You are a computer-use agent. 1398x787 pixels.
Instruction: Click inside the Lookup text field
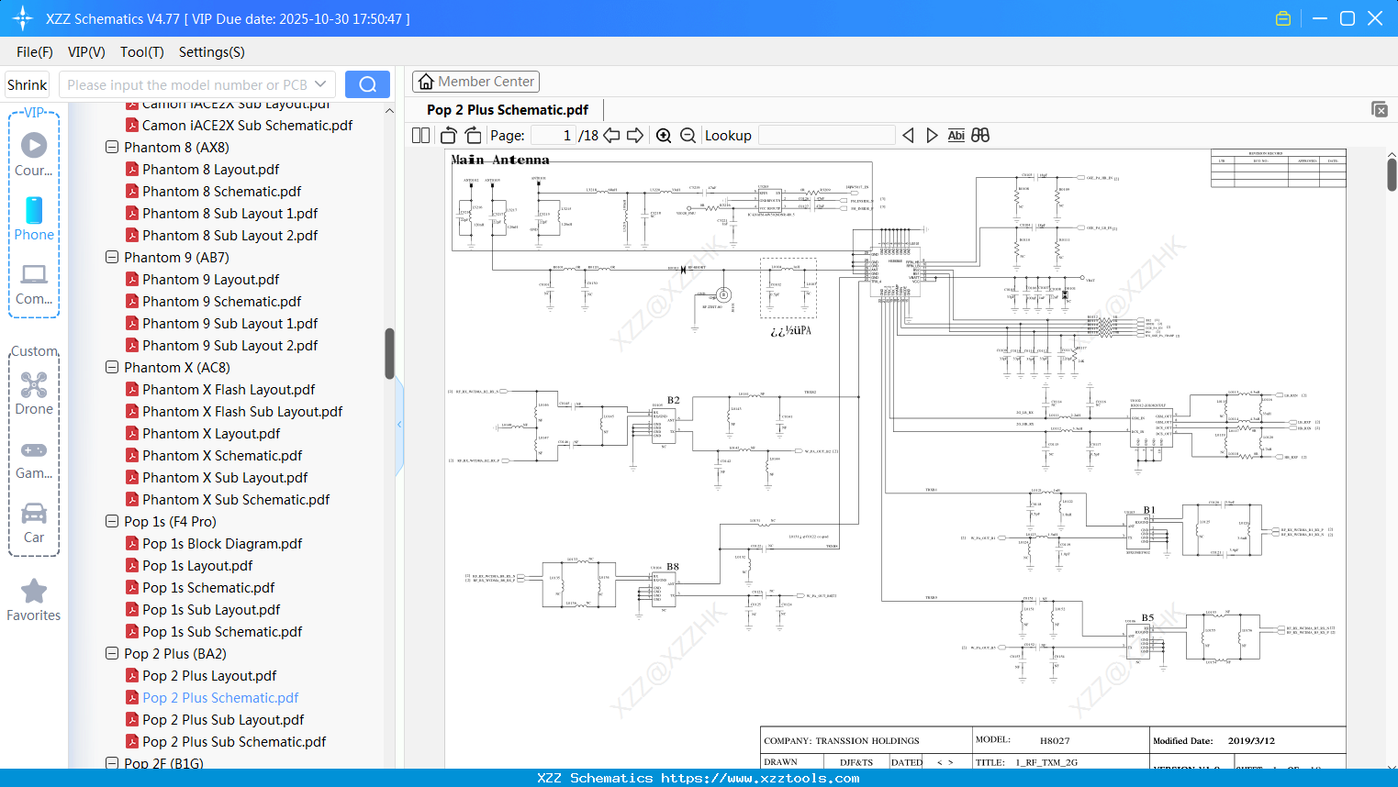pos(825,135)
